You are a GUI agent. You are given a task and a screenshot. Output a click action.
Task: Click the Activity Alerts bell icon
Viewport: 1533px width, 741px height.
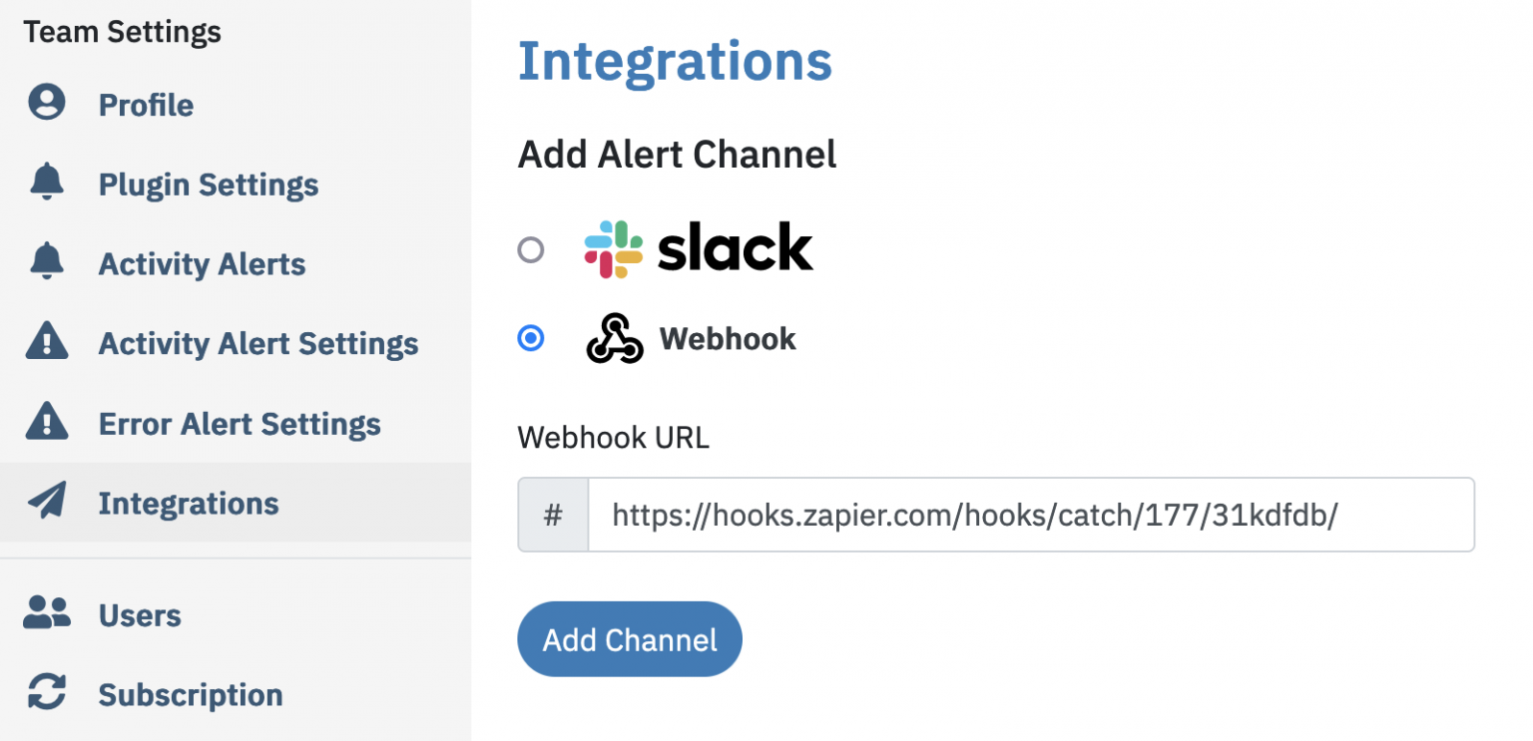[x=46, y=263]
